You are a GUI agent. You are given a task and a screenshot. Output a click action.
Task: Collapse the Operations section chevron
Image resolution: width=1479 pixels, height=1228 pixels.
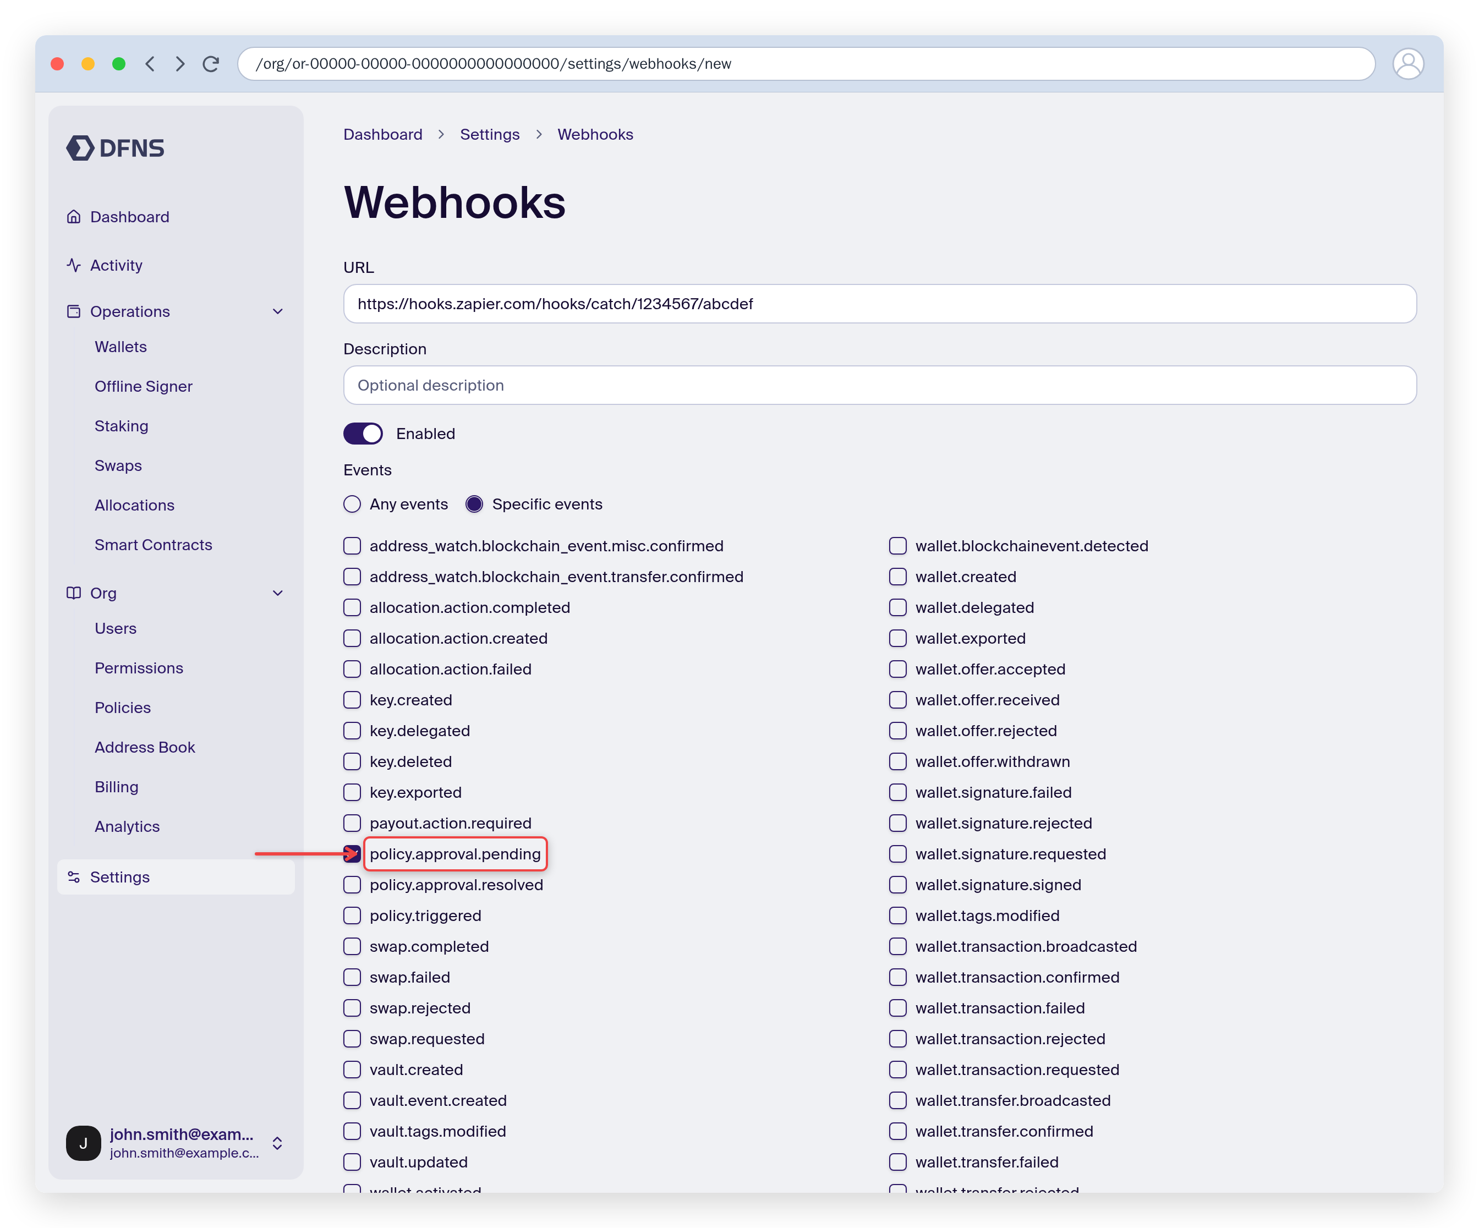click(x=278, y=311)
